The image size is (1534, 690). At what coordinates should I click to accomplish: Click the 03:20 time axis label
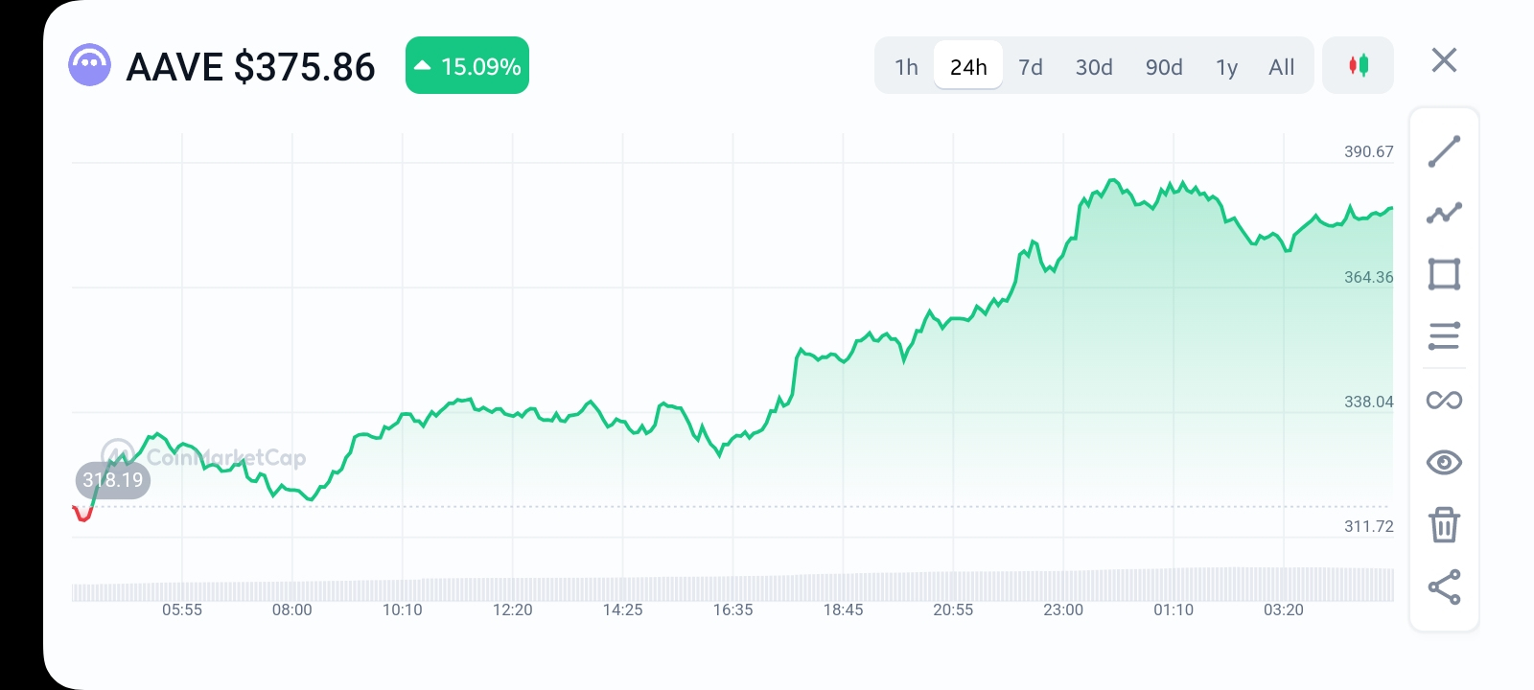(x=1284, y=609)
